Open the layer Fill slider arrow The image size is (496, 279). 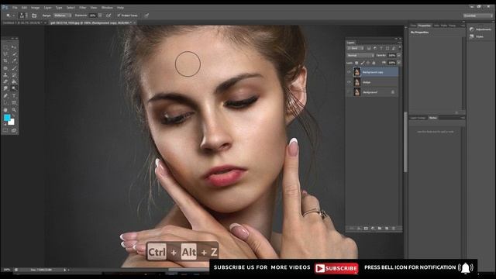pyautogui.click(x=399, y=63)
